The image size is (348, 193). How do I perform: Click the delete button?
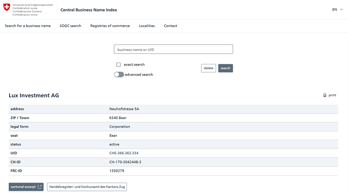pos(208,68)
